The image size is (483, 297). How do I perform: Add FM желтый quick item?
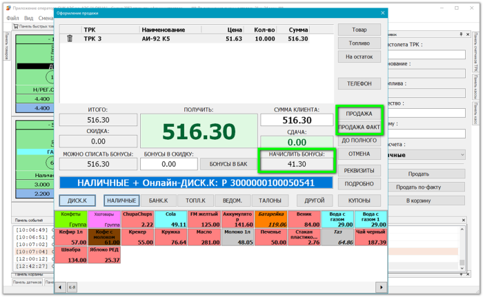point(204,219)
